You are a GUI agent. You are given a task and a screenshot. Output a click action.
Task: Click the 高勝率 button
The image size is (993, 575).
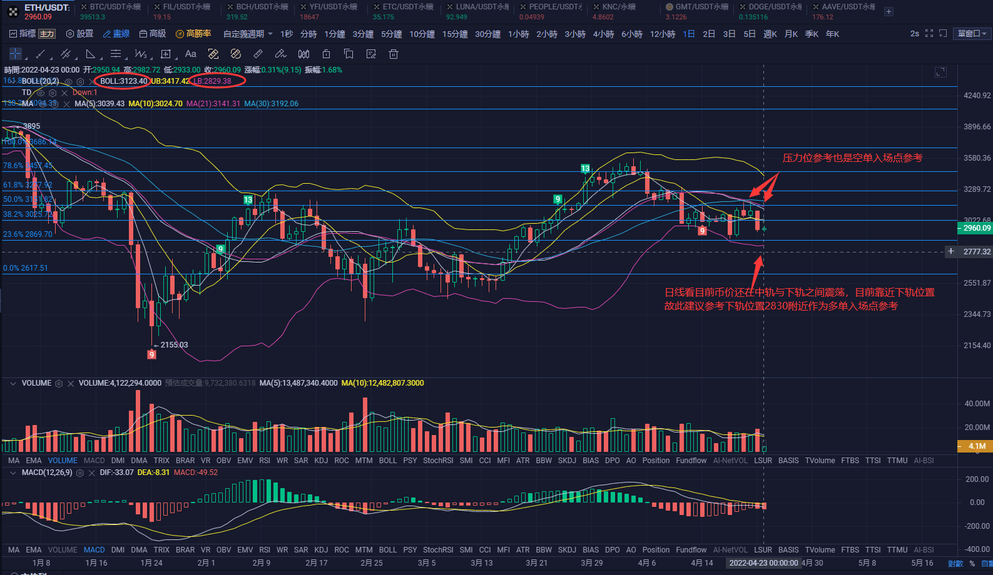193,34
